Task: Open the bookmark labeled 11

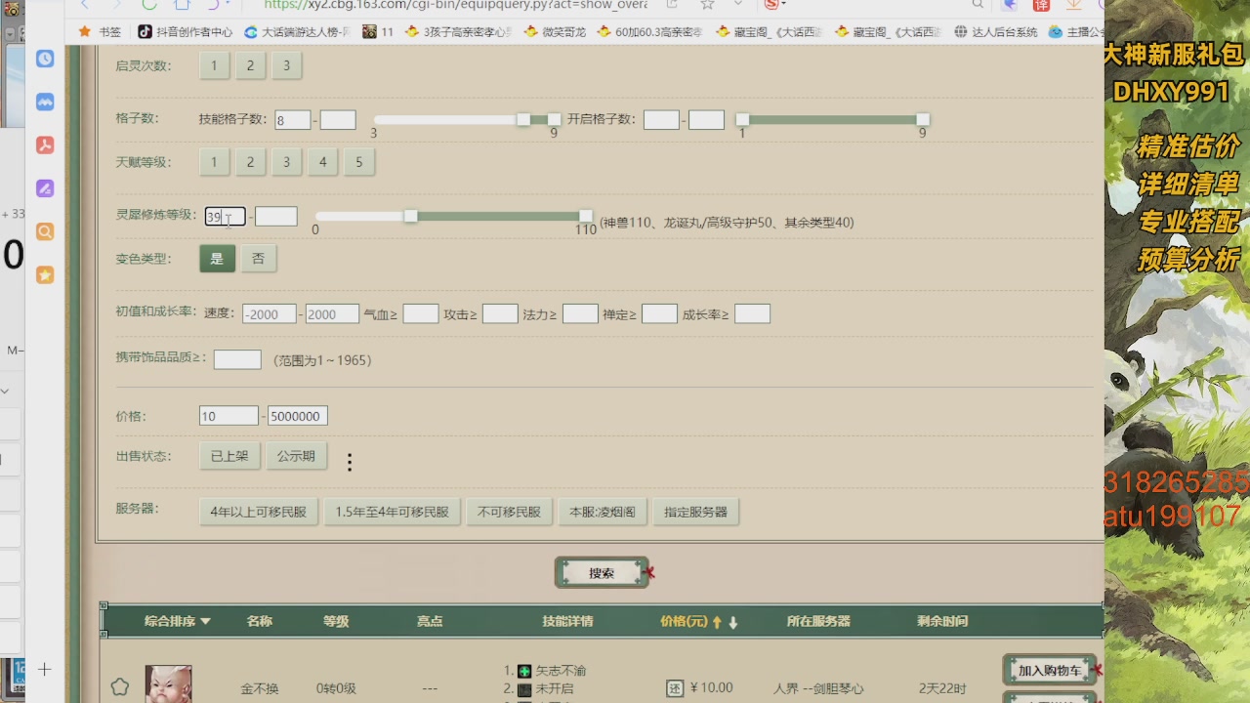Action: 378,31
